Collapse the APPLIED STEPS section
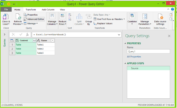 125,63
